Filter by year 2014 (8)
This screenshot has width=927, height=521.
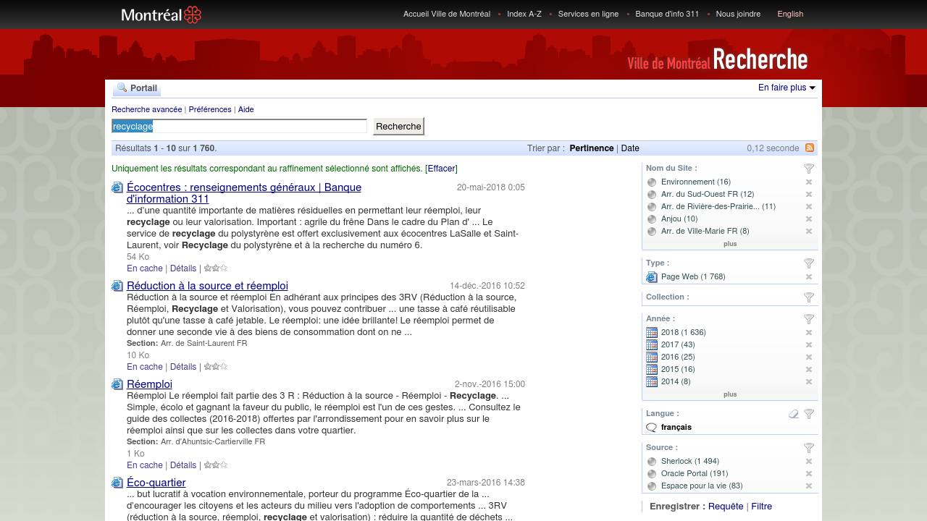coord(676,382)
